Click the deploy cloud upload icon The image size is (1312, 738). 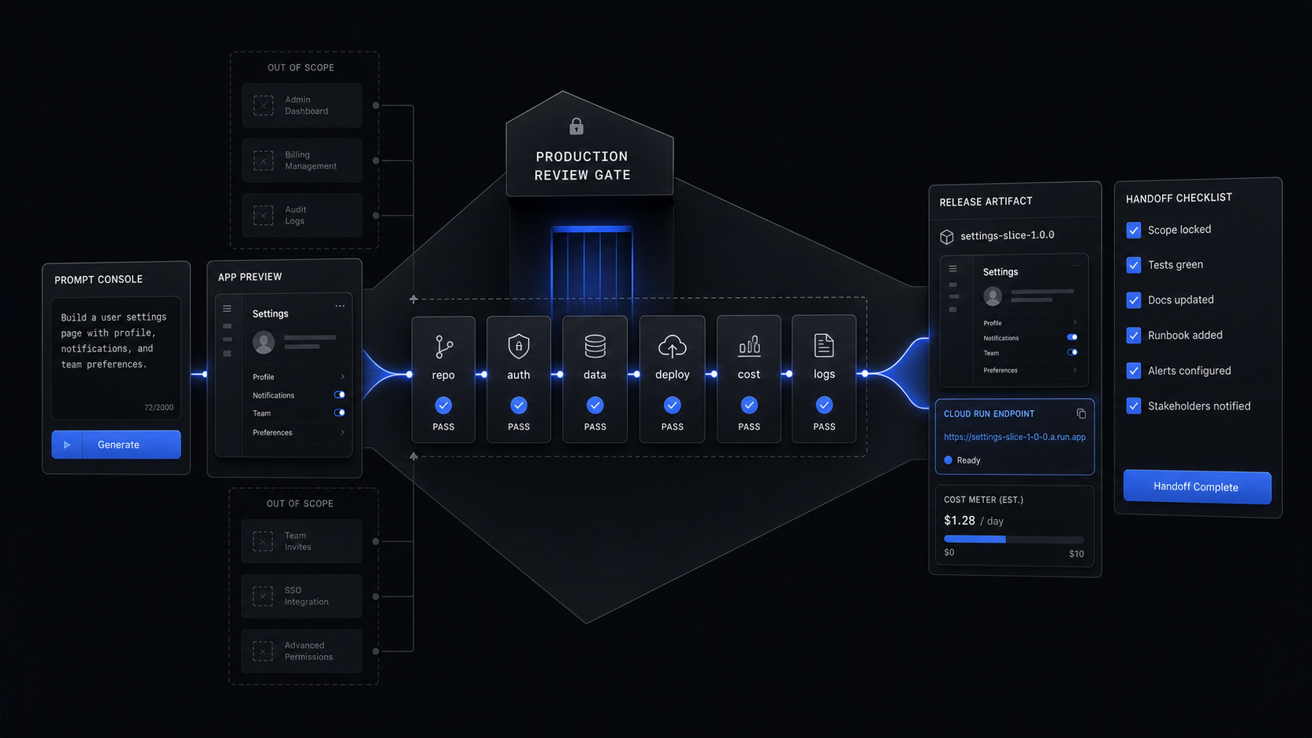[672, 346]
